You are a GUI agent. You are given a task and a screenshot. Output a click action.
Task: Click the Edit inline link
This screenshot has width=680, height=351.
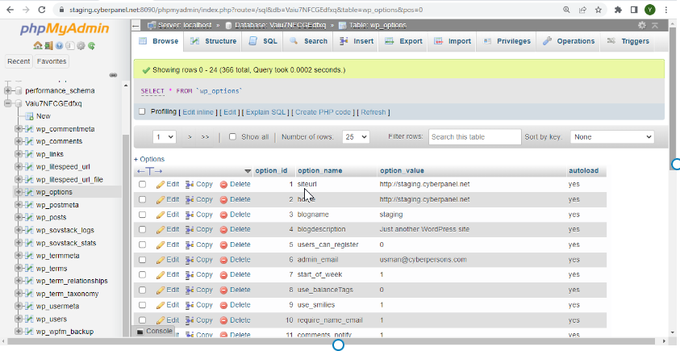198,112
